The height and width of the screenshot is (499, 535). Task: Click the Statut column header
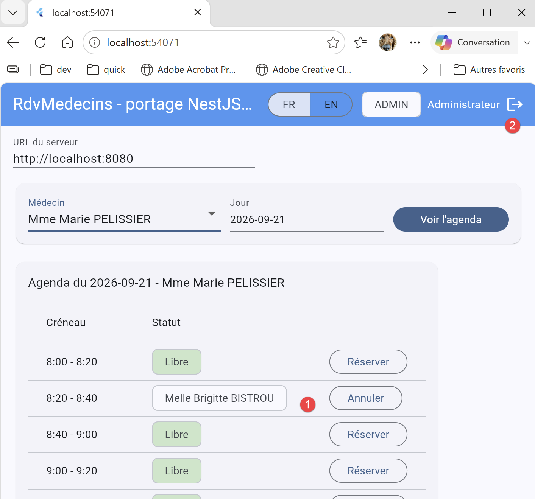pos(166,322)
